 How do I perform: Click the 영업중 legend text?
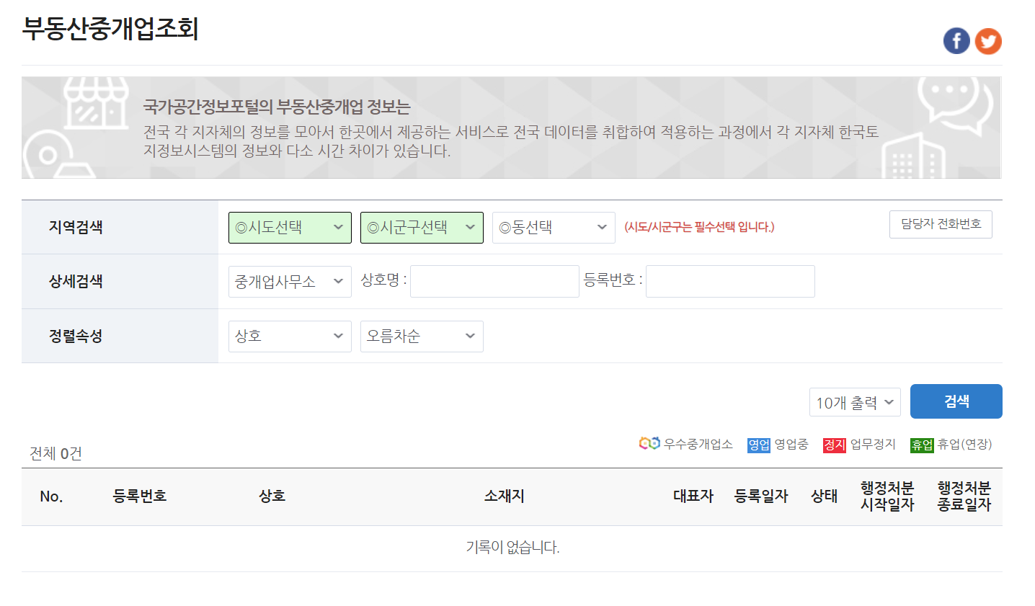(791, 444)
